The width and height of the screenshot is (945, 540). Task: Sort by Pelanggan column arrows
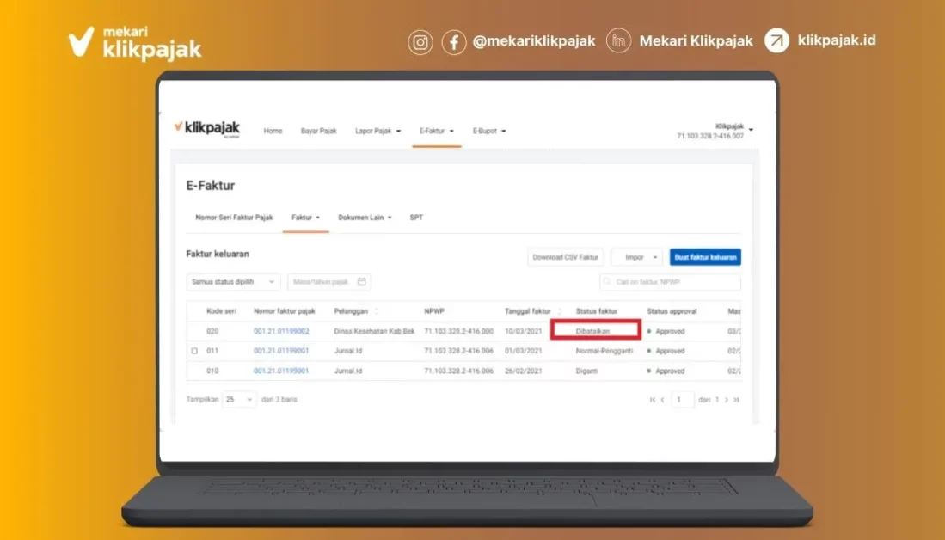[377, 311]
